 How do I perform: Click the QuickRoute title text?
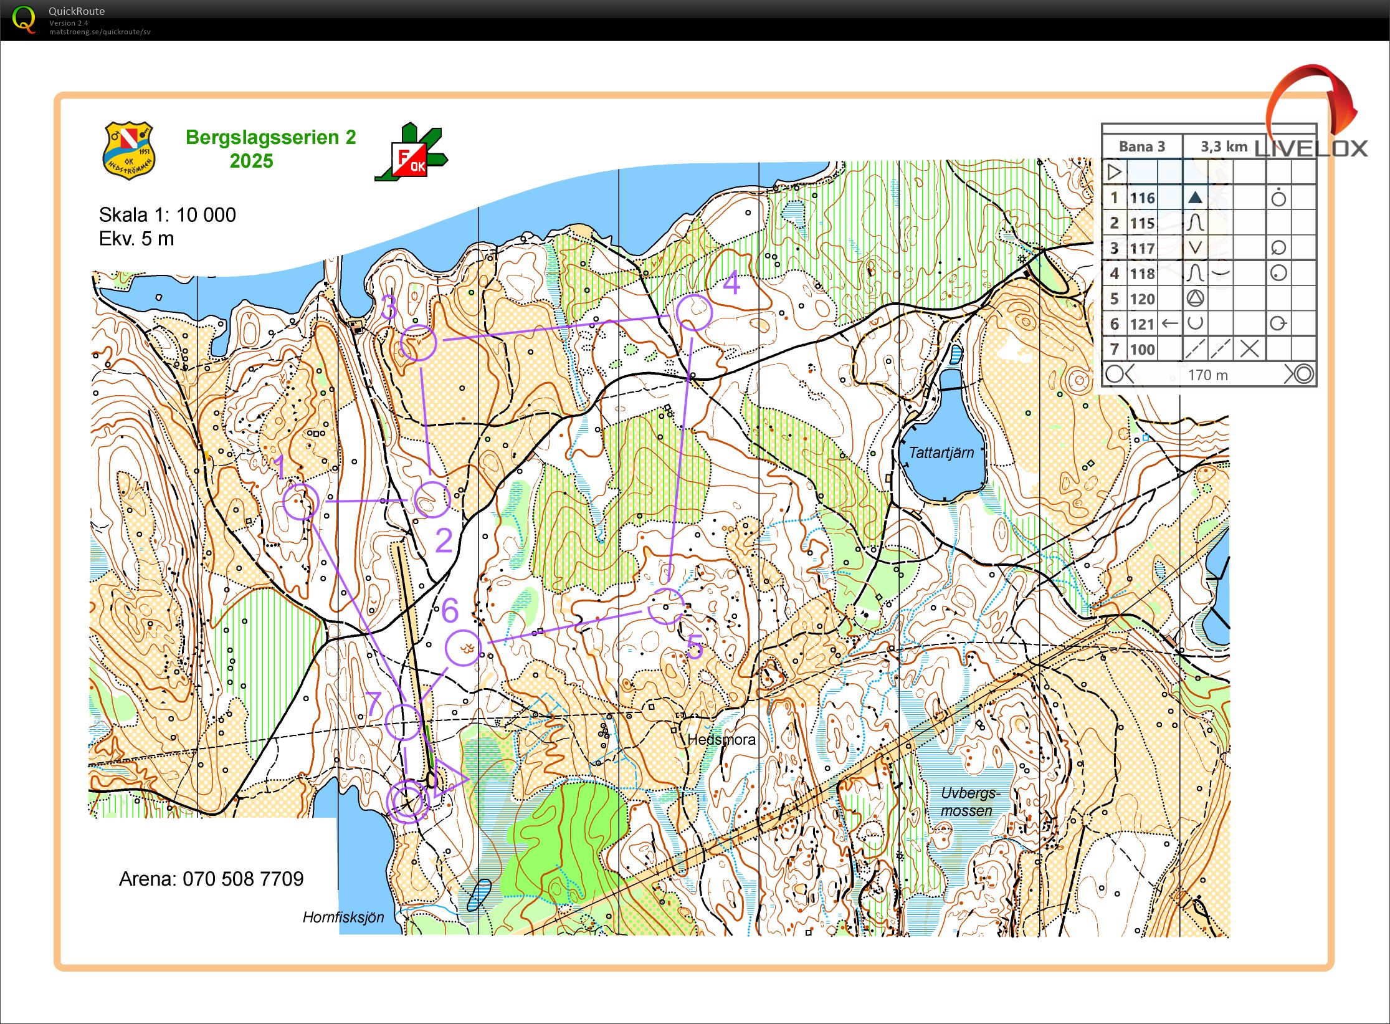click(77, 11)
